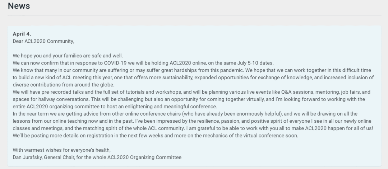Click the line "We hope you and your families are safe and well."
The height and width of the screenshot is (169, 388).
click(68, 56)
